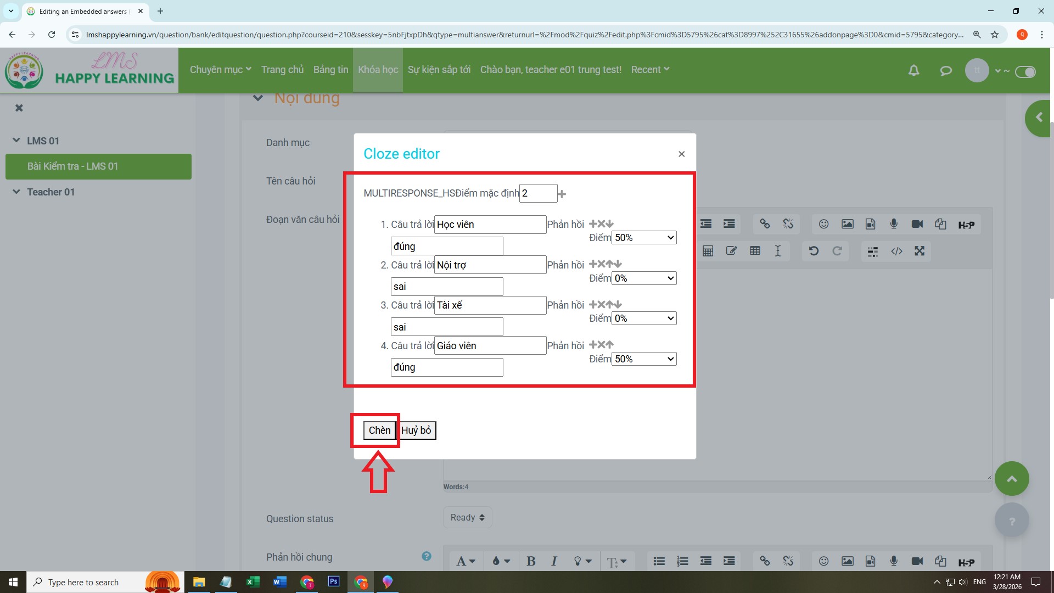Open the Question status Ready dropdown

click(467, 517)
